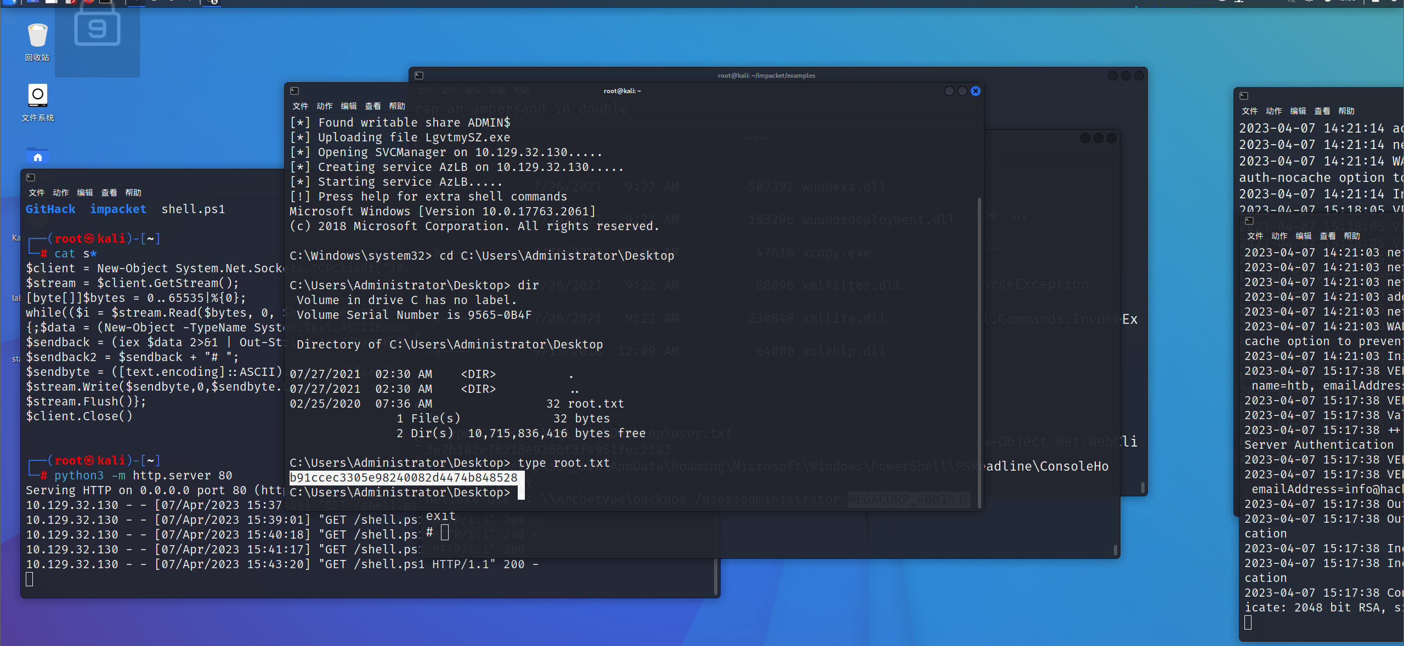The height and width of the screenshot is (646, 1404).
Task: Open 帮助 menu in bottom-left http.server terminal
Action: pyautogui.click(x=133, y=193)
